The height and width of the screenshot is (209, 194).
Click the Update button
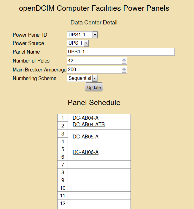click(94, 87)
